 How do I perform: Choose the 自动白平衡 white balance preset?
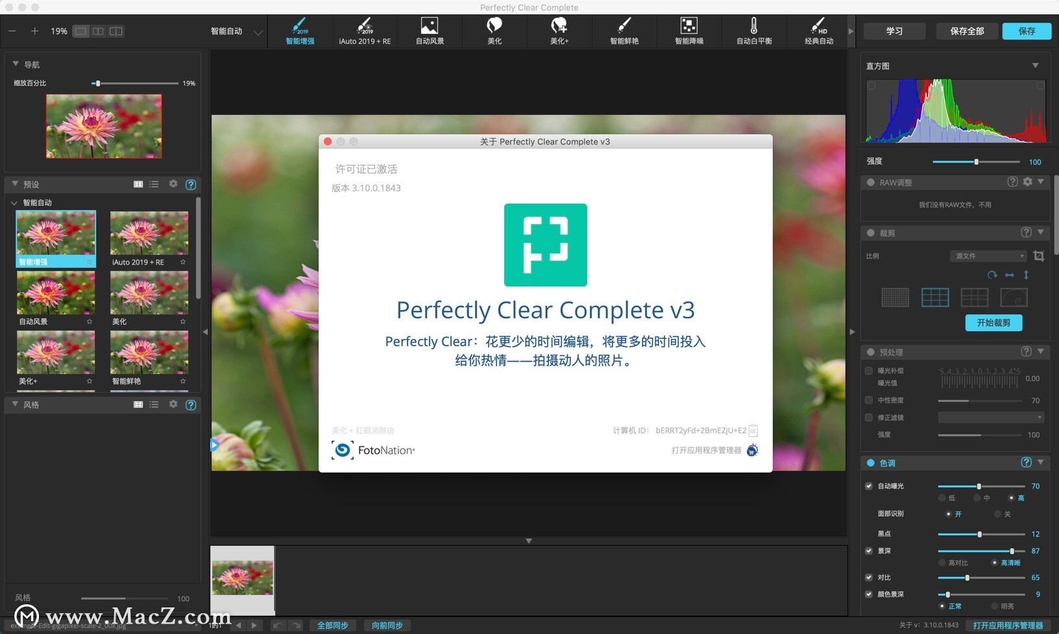(x=754, y=31)
